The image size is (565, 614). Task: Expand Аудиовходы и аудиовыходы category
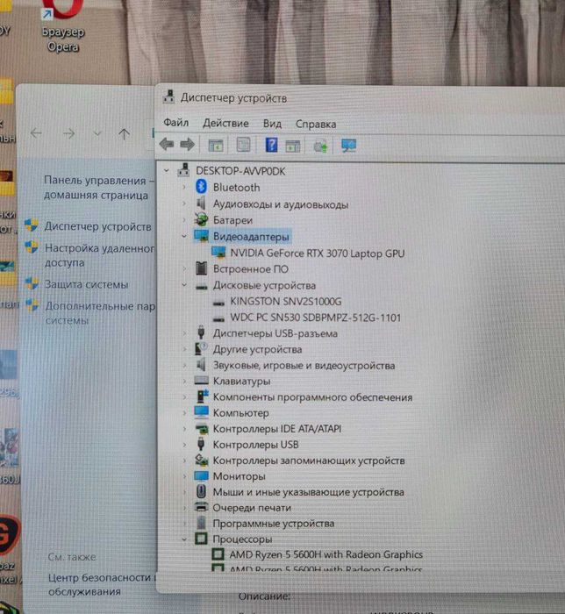pyautogui.click(x=184, y=203)
